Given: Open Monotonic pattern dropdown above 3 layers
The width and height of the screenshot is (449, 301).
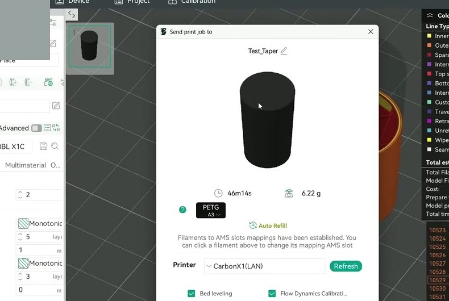Looking at the screenshot, I should (x=40, y=263).
